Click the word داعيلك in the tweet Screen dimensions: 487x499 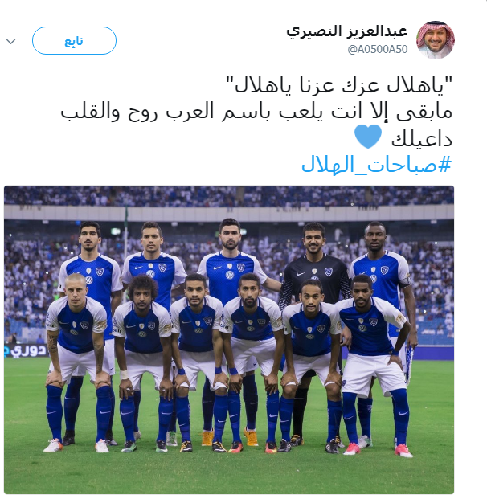coord(421,139)
